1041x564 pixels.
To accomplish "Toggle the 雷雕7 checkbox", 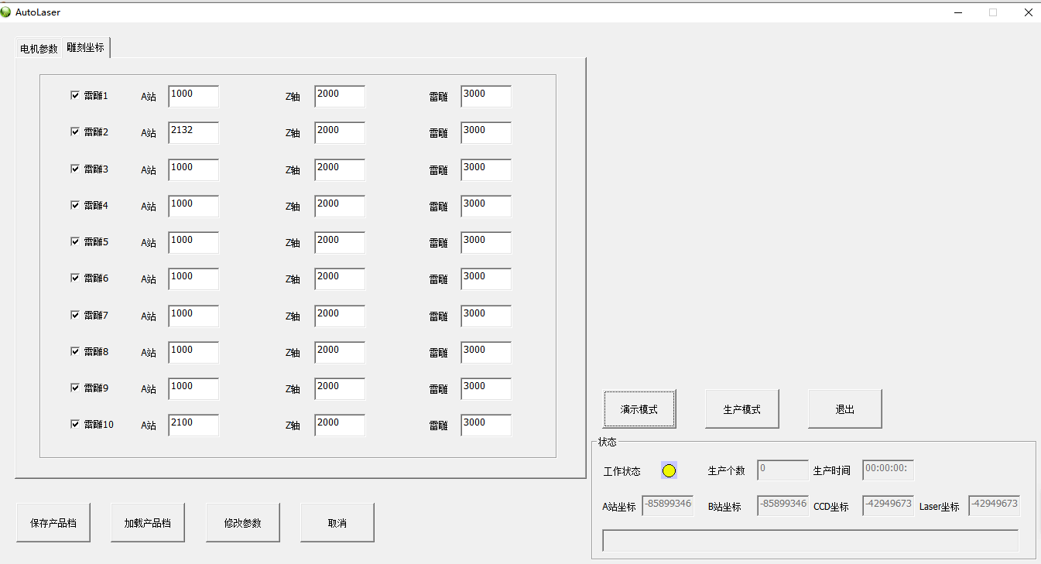I will (75, 315).
